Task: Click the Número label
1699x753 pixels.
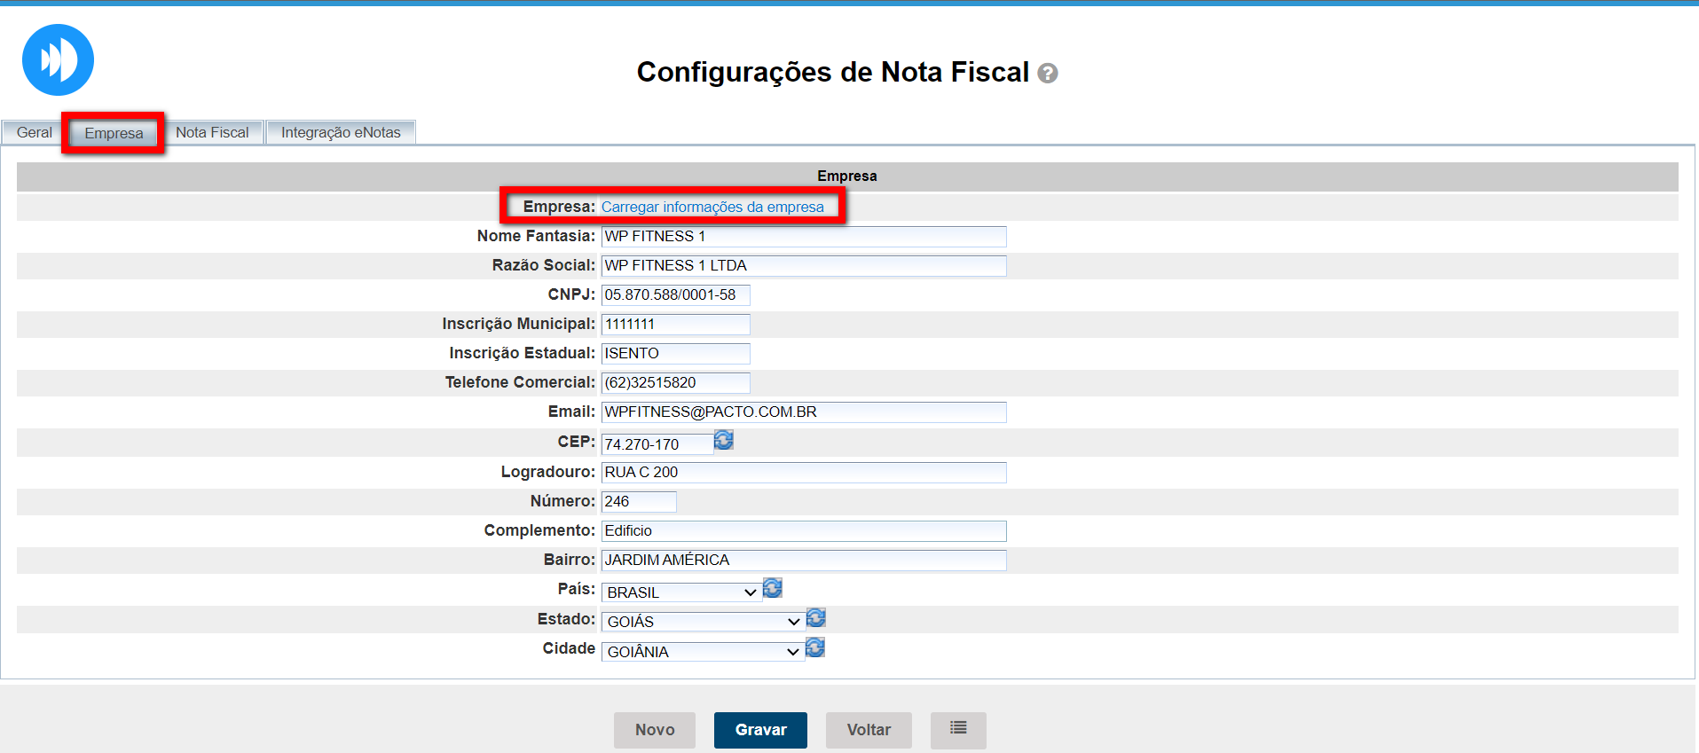Action: (x=562, y=501)
